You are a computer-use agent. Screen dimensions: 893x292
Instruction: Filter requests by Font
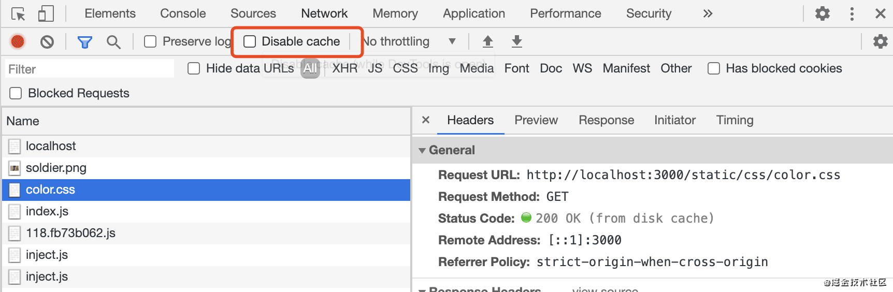pyautogui.click(x=517, y=68)
